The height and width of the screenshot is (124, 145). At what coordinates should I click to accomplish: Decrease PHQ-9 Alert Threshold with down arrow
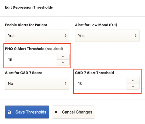point(63,63)
